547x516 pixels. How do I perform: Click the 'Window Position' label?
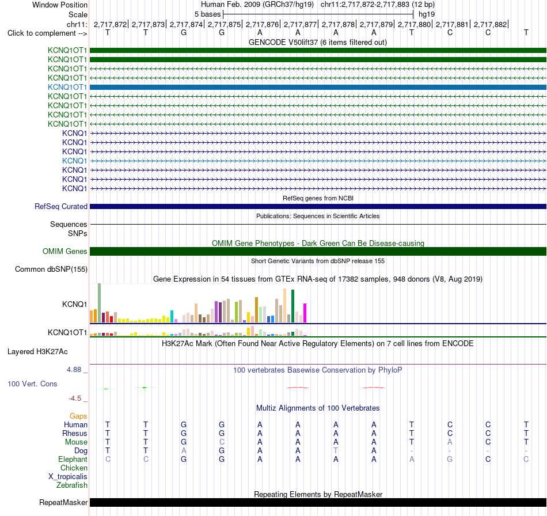click(x=60, y=5)
